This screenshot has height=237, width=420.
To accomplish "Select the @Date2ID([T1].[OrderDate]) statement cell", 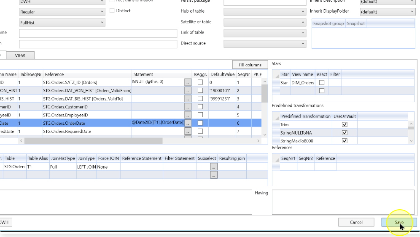I will tap(158, 123).
